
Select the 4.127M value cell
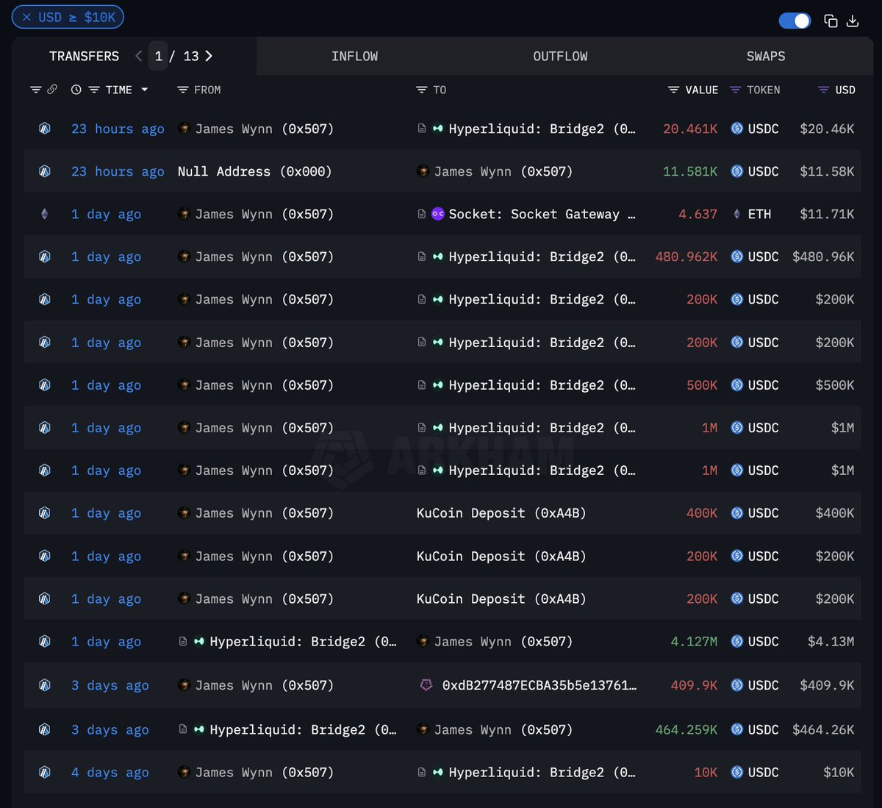tap(694, 641)
